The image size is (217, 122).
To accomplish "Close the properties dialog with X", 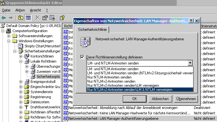I will pos(197,21).
